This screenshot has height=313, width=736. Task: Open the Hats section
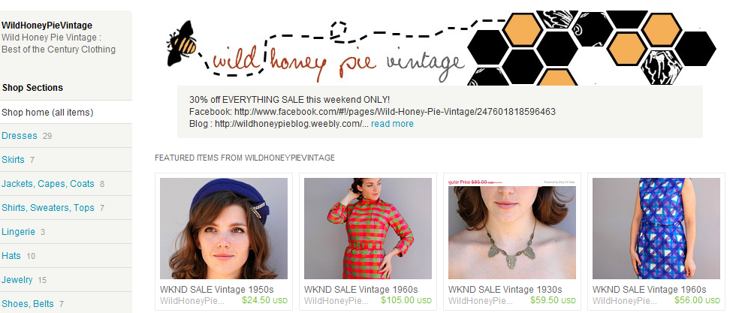tap(11, 255)
